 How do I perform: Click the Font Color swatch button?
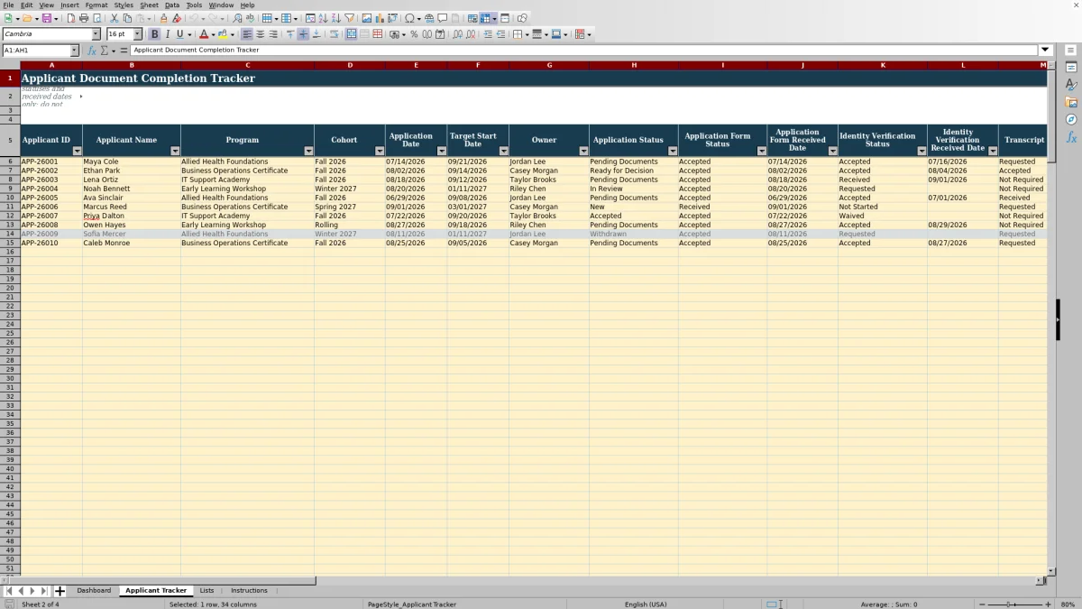click(x=204, y=34)
